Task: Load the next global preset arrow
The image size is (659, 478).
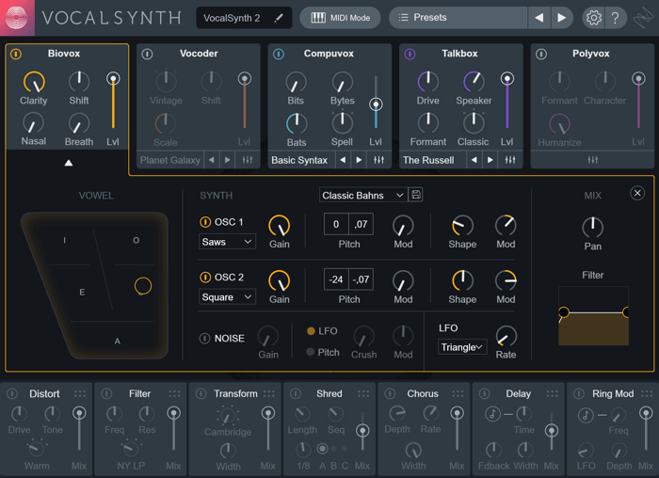Action: click(x=561, y=18)
